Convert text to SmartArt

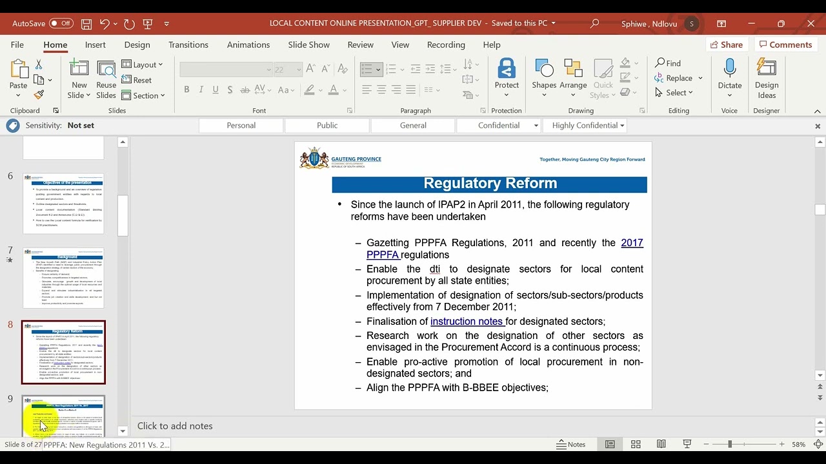(x=471, y=94)
